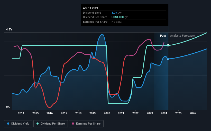Click the tooltip 'Dividend Per Share' row label
Screen dimensions: 211x131
click(95, 17)
